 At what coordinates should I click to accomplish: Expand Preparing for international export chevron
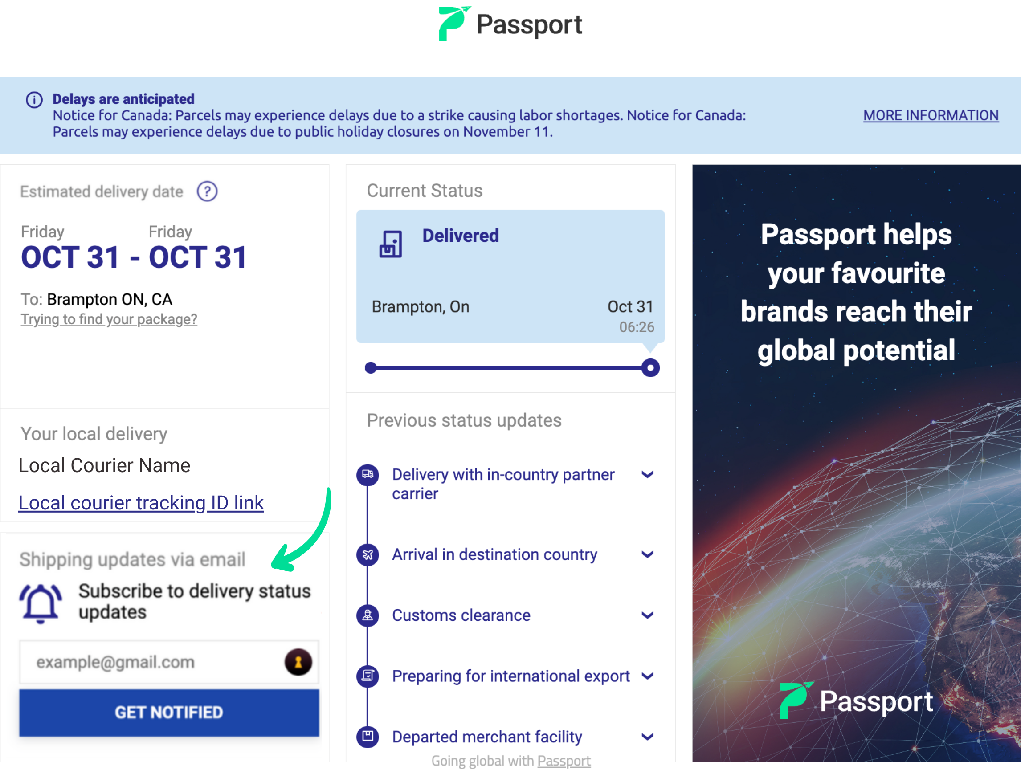click(647, 676)
